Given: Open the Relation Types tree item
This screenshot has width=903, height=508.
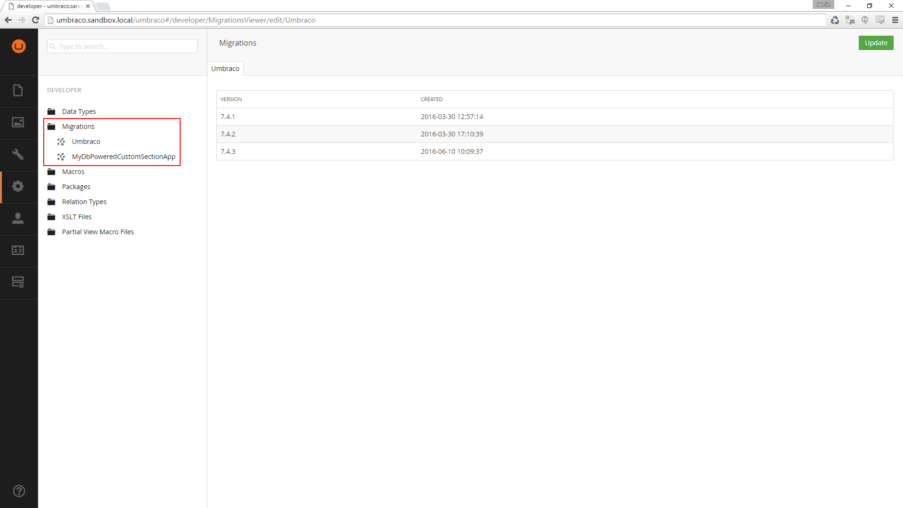Looking at the screenshot, I should [x=84, y=202].
